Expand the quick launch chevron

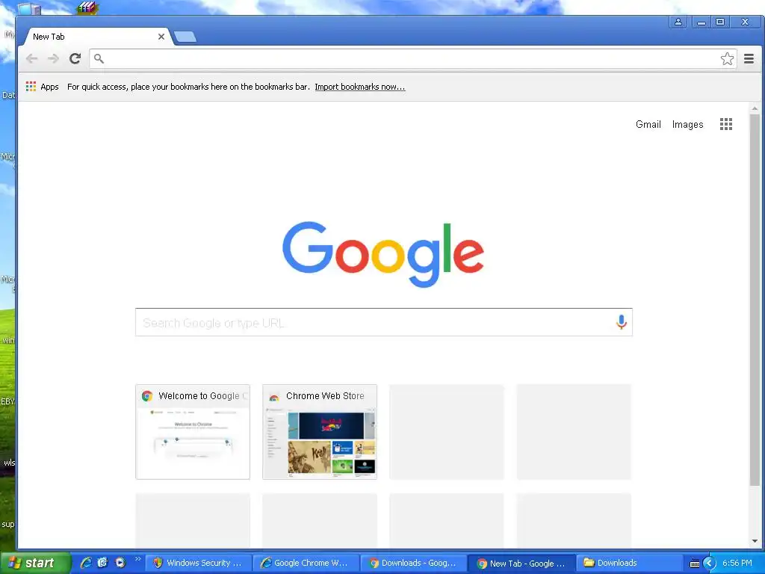pos(138,559)
